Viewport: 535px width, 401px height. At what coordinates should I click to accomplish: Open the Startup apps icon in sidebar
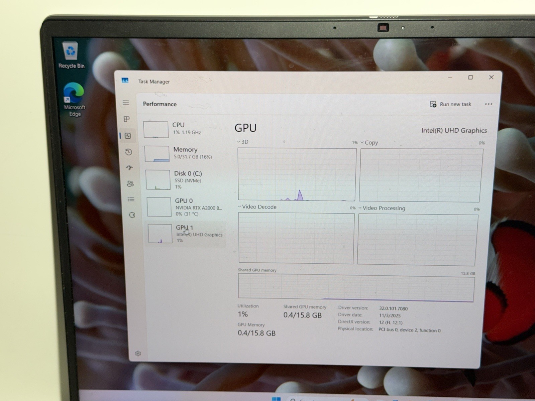[x=129, y=168]
